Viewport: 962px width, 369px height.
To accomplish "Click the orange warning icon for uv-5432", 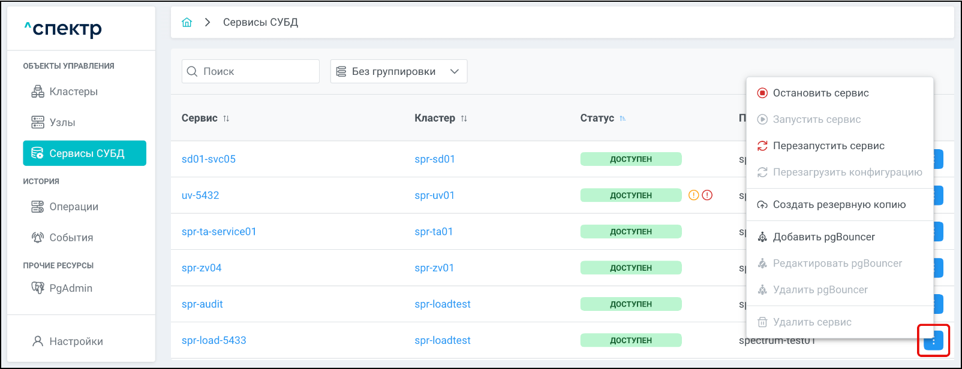I will click(693, 195).
